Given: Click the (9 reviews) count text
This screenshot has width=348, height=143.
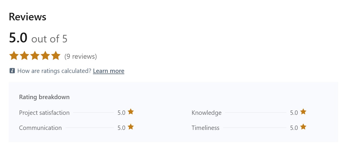Looking at the screenshot, I should 80,56.
